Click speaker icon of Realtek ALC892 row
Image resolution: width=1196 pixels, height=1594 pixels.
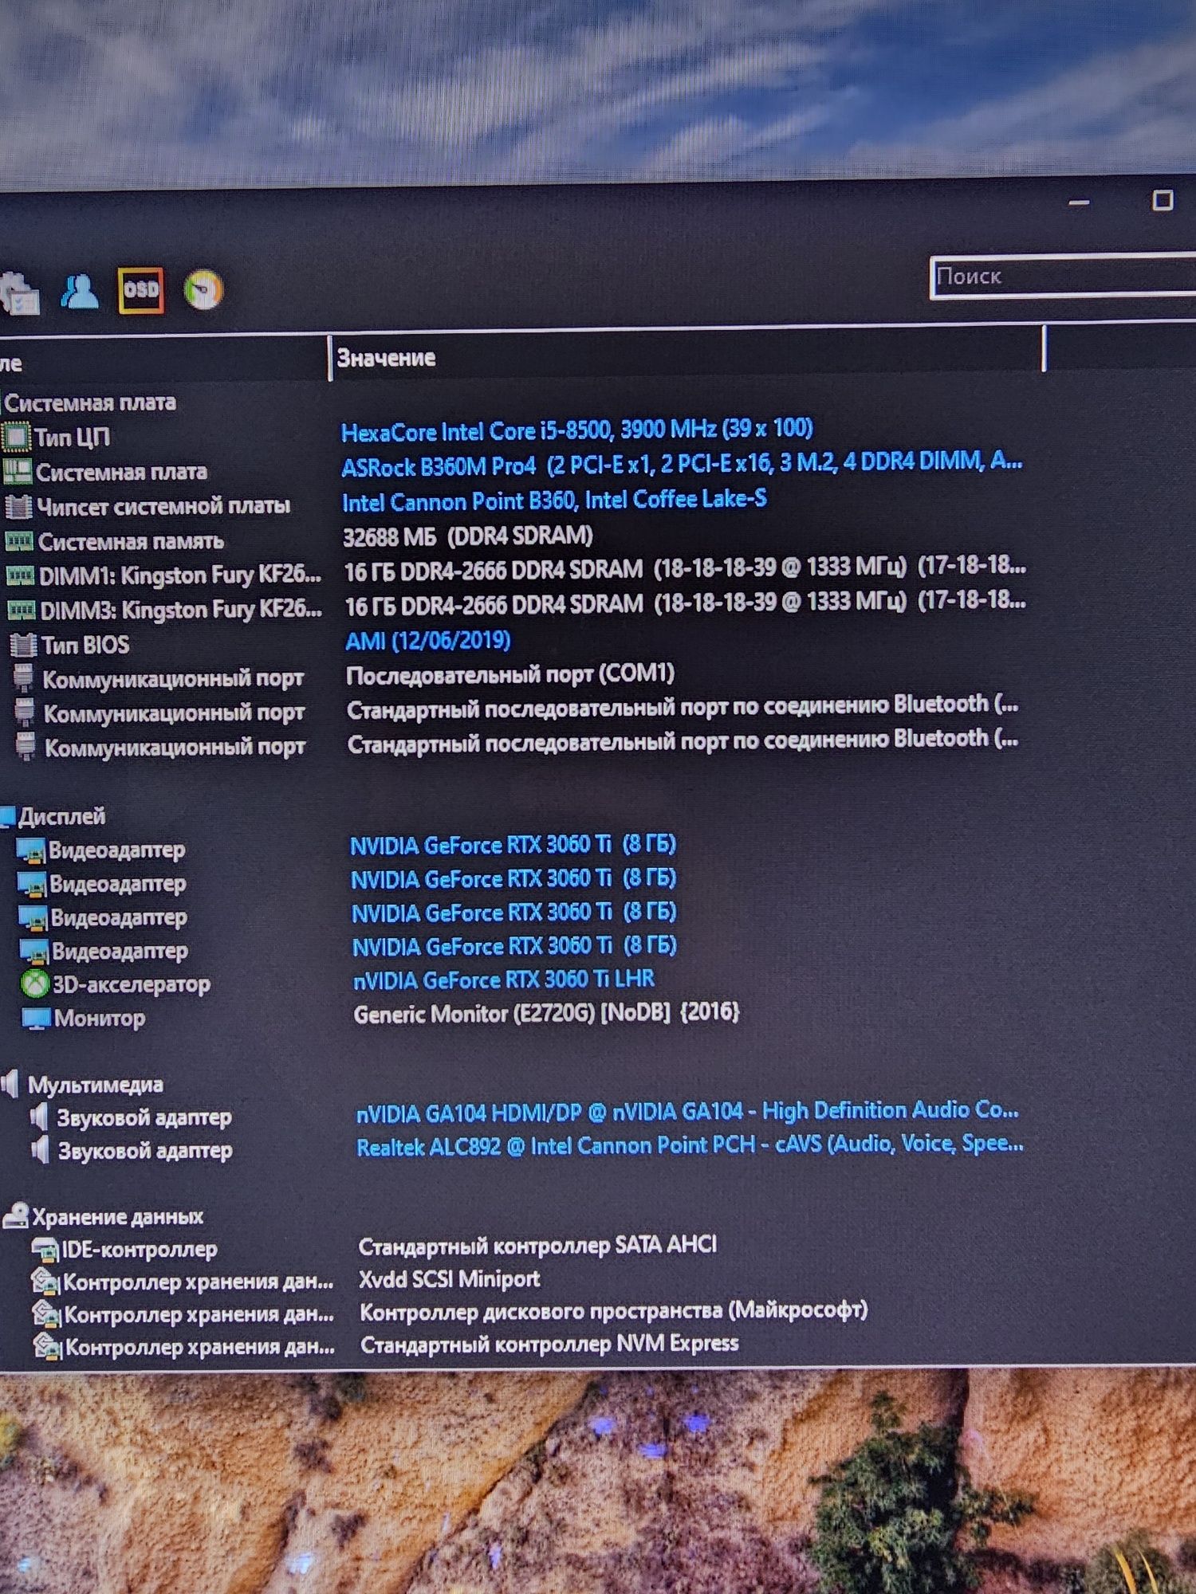[x=40, y=1150]
